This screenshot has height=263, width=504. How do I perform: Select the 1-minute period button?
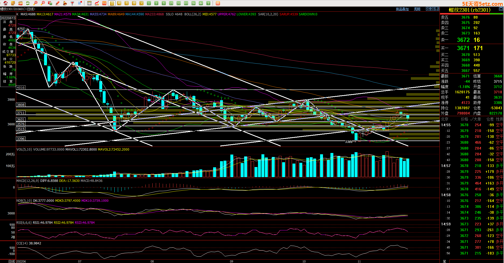(x=149, y=3)
